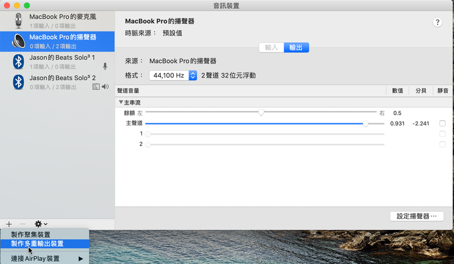Screen dimensions: 454x264
Task: Click channel 2 volume slider
Action: [x=265, y=144]
